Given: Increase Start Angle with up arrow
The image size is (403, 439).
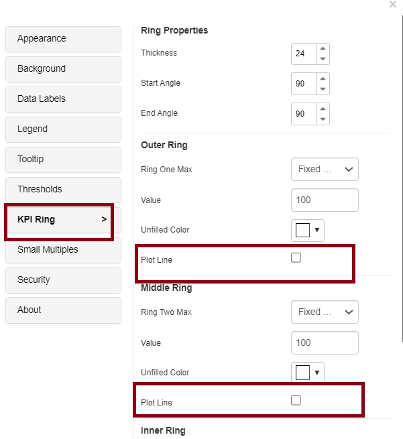Looking at the screenshot, I should pyautogui.click(x=323, y=79).
